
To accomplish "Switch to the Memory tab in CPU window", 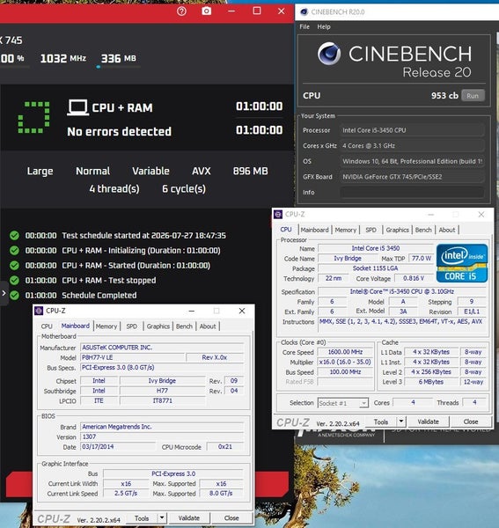I will [346, 230].
